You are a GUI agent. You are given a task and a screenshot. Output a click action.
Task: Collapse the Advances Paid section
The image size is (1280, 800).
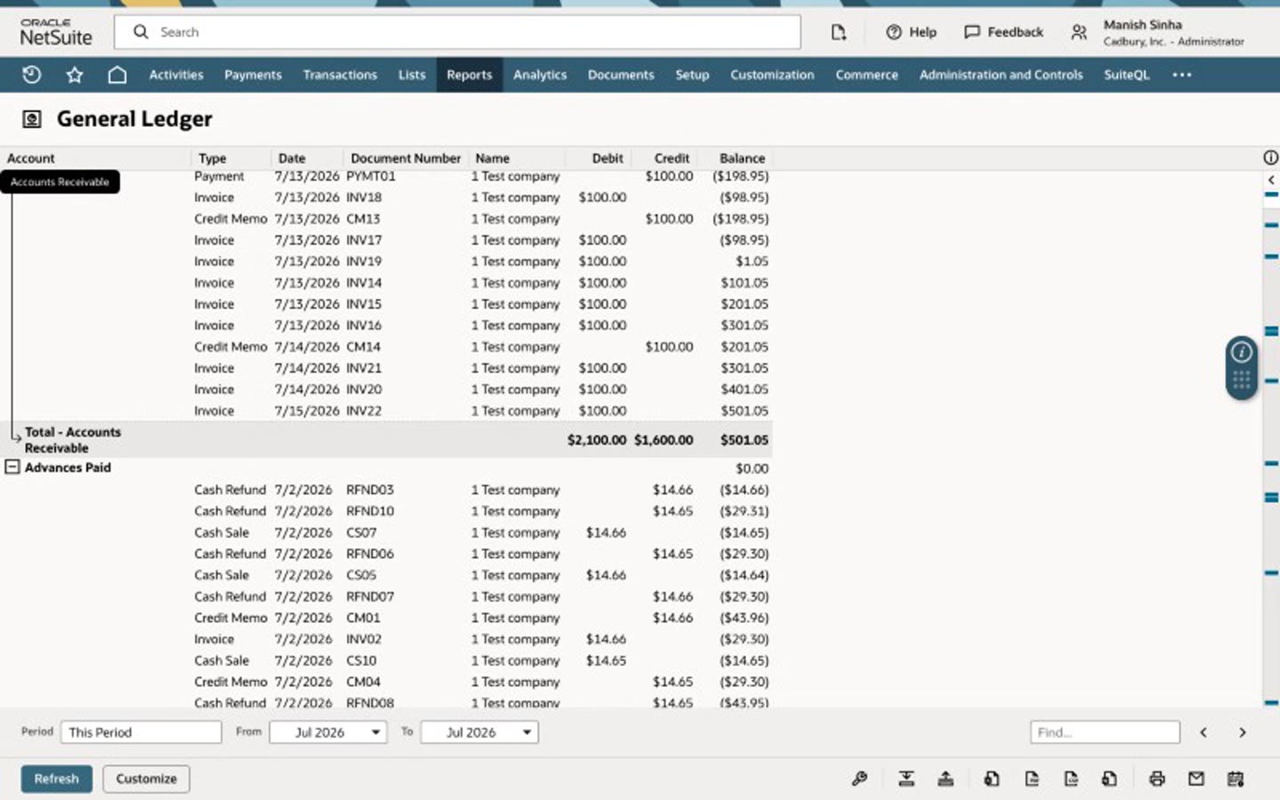pos(12,467)
